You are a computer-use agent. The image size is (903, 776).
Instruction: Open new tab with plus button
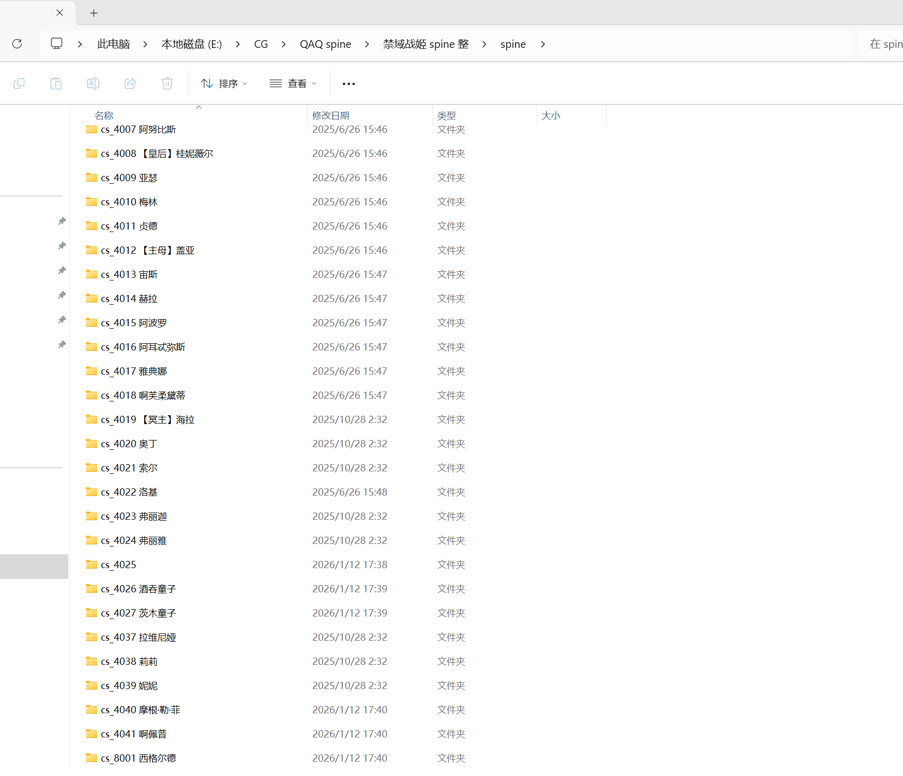tap(94, 13)
